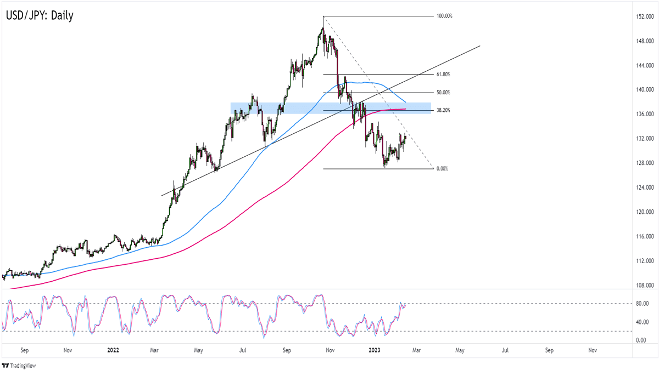Click the 50.00% Fibonacci retracement label
This screenshot has height=370, width=659.
coord(443,93)
